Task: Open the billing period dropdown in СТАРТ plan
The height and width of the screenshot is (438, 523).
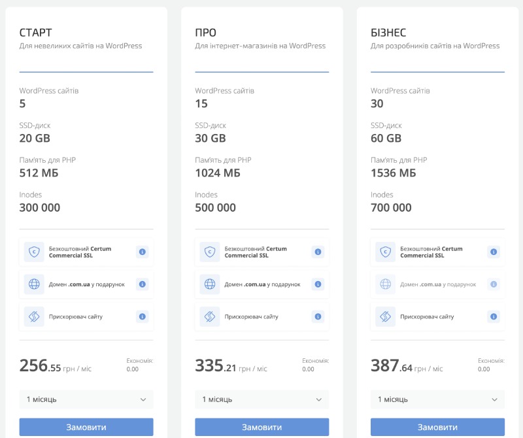Action: pyautogui.click(x=86, y=399)
